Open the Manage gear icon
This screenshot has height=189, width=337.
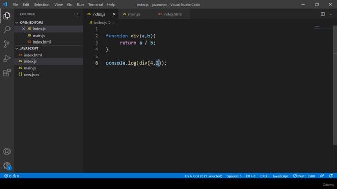click(7, 165)
